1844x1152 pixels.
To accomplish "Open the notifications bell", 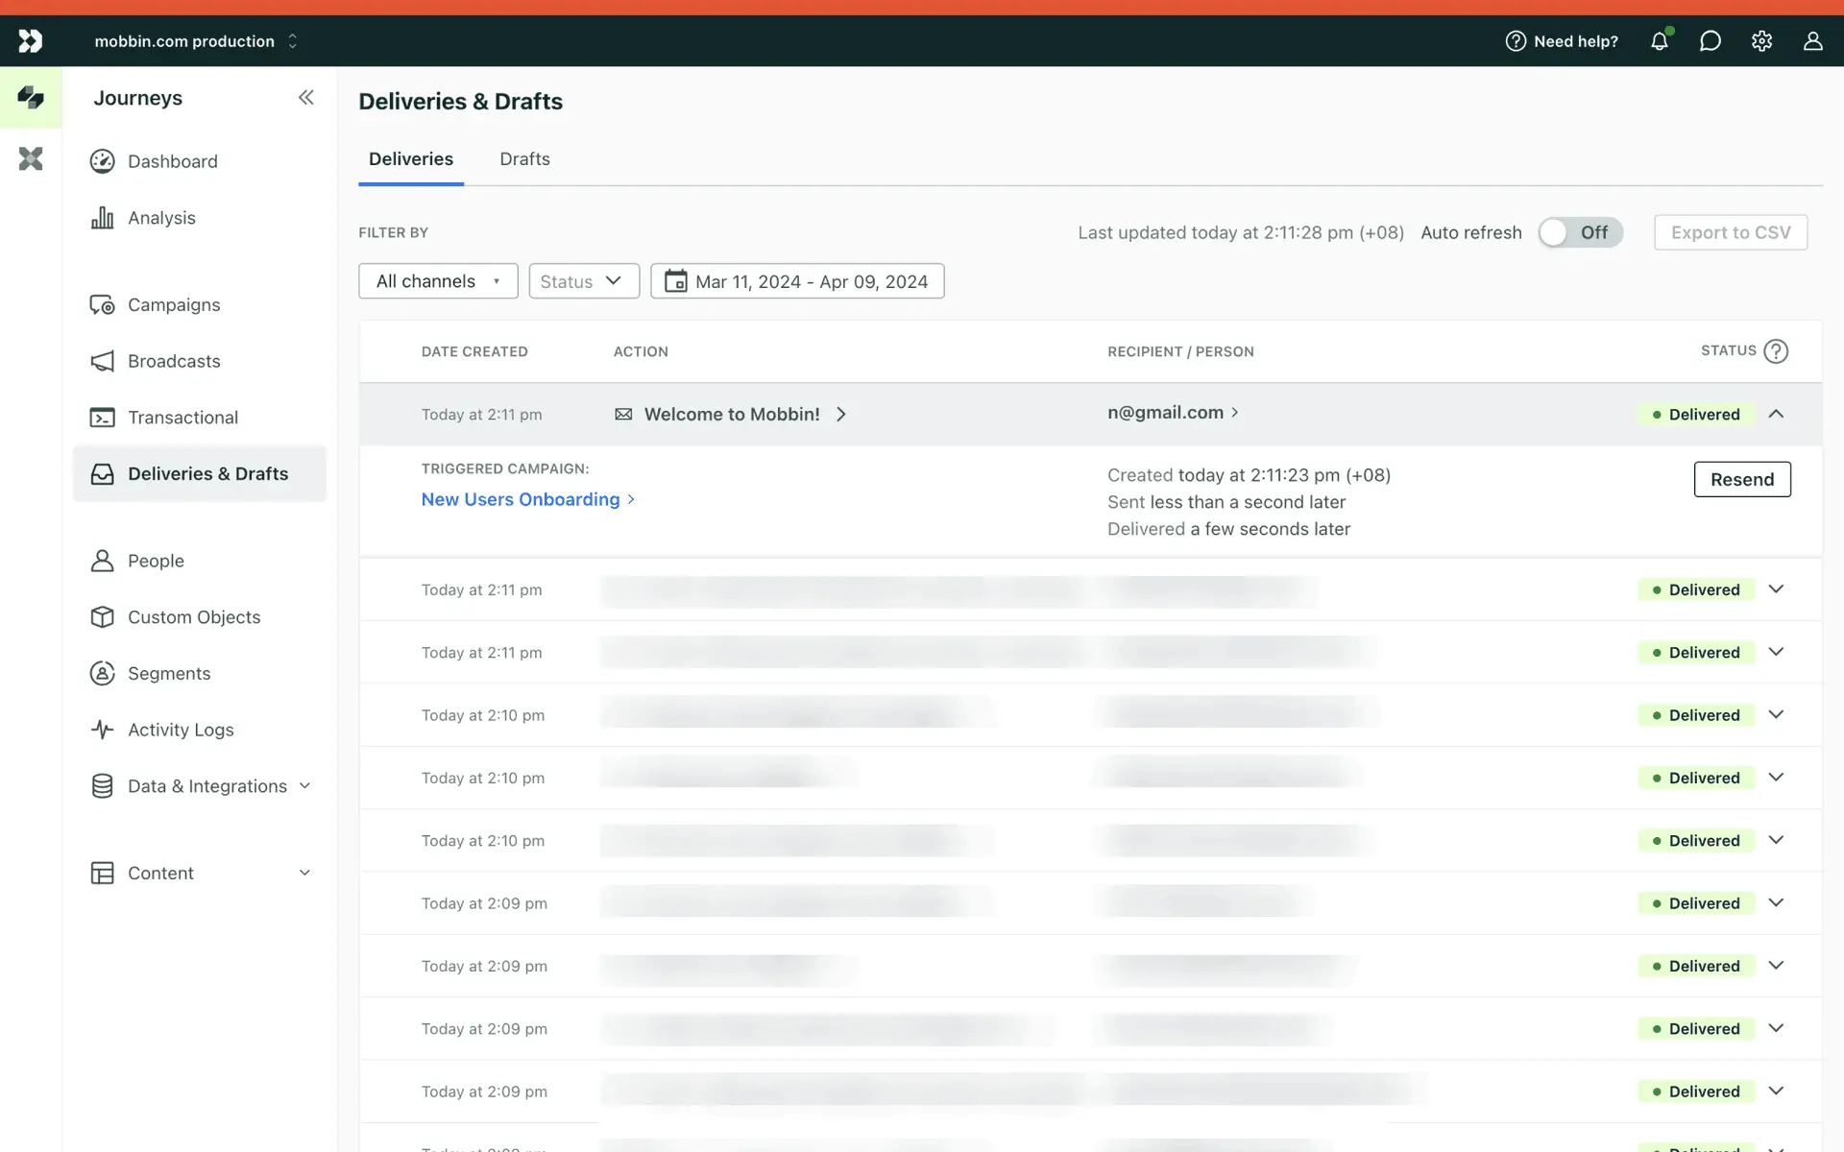I will [x=1659, y=41].
